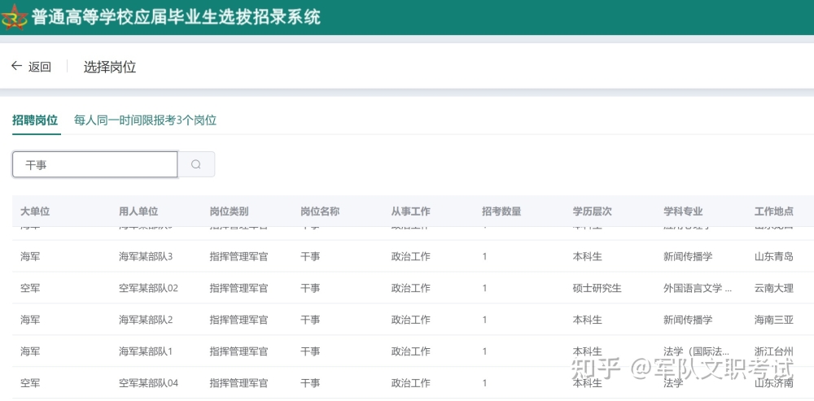Click the red star emblem logo
The height and width of the screenshot is (401, 814).
click(x=14, y=17)
